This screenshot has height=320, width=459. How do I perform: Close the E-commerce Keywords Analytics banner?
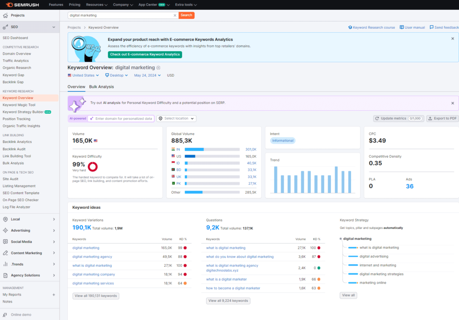(x=452, y=39)
